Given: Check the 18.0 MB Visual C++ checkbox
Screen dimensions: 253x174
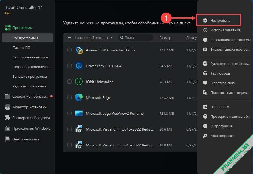Looking at the screenshot, I should 70,145.
